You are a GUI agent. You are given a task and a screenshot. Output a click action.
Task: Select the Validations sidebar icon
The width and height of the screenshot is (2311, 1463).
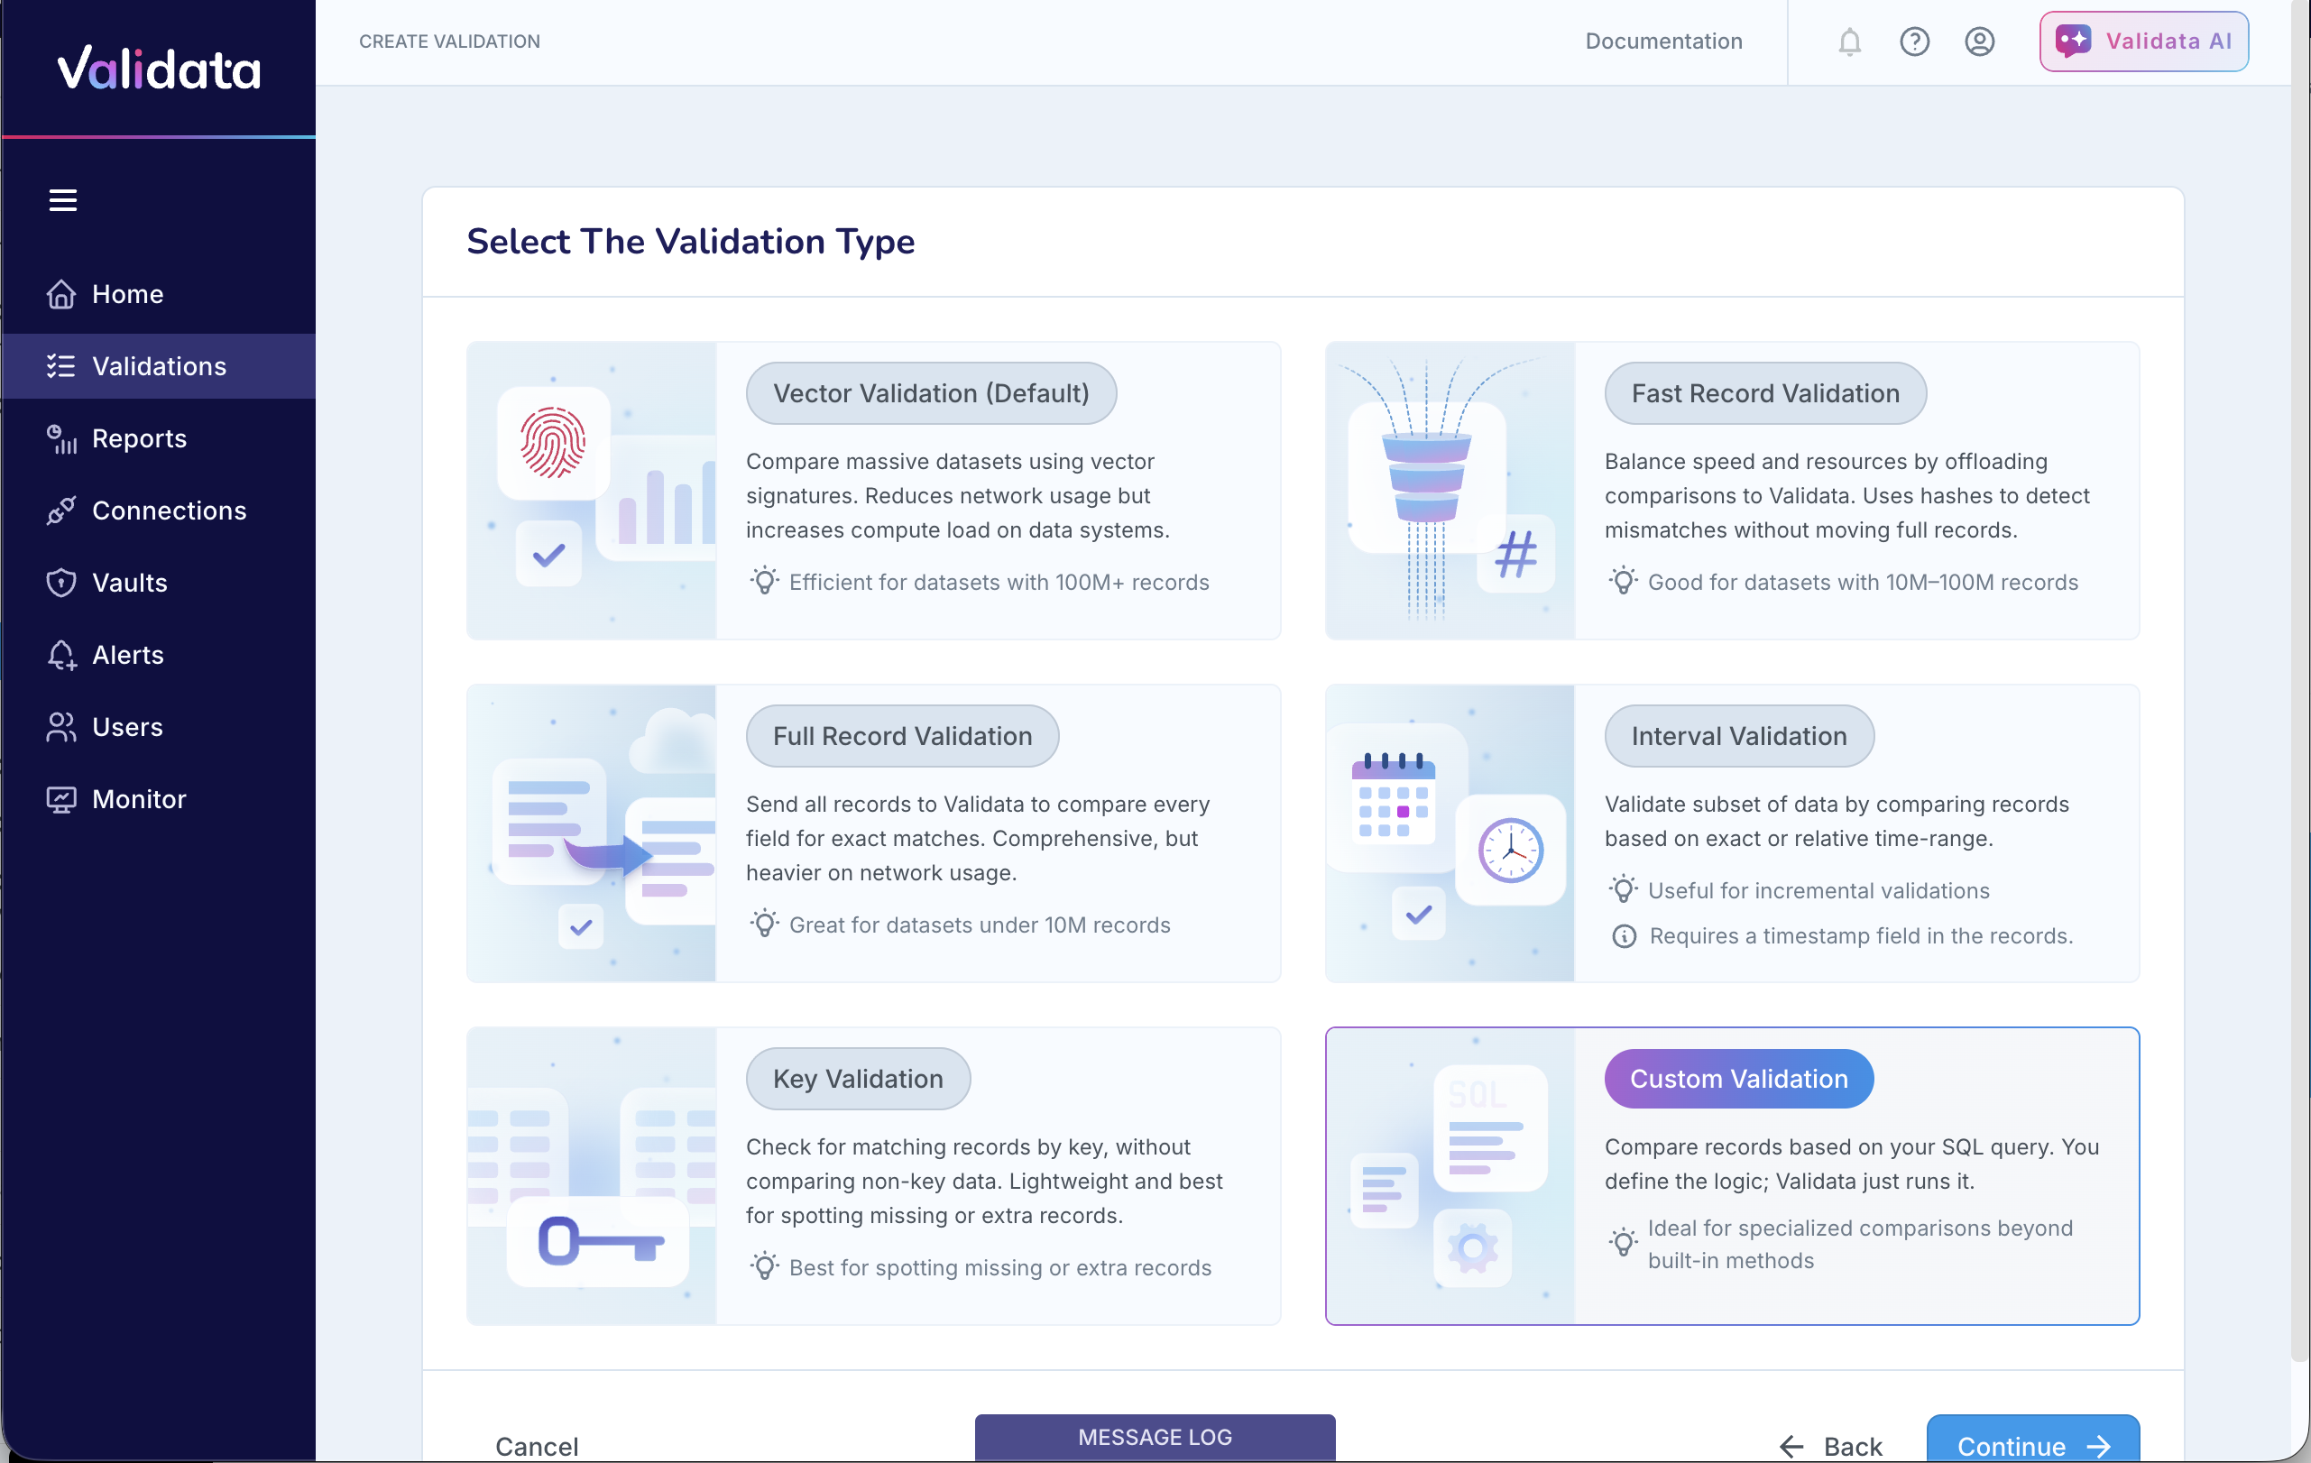tap(61, 365)
